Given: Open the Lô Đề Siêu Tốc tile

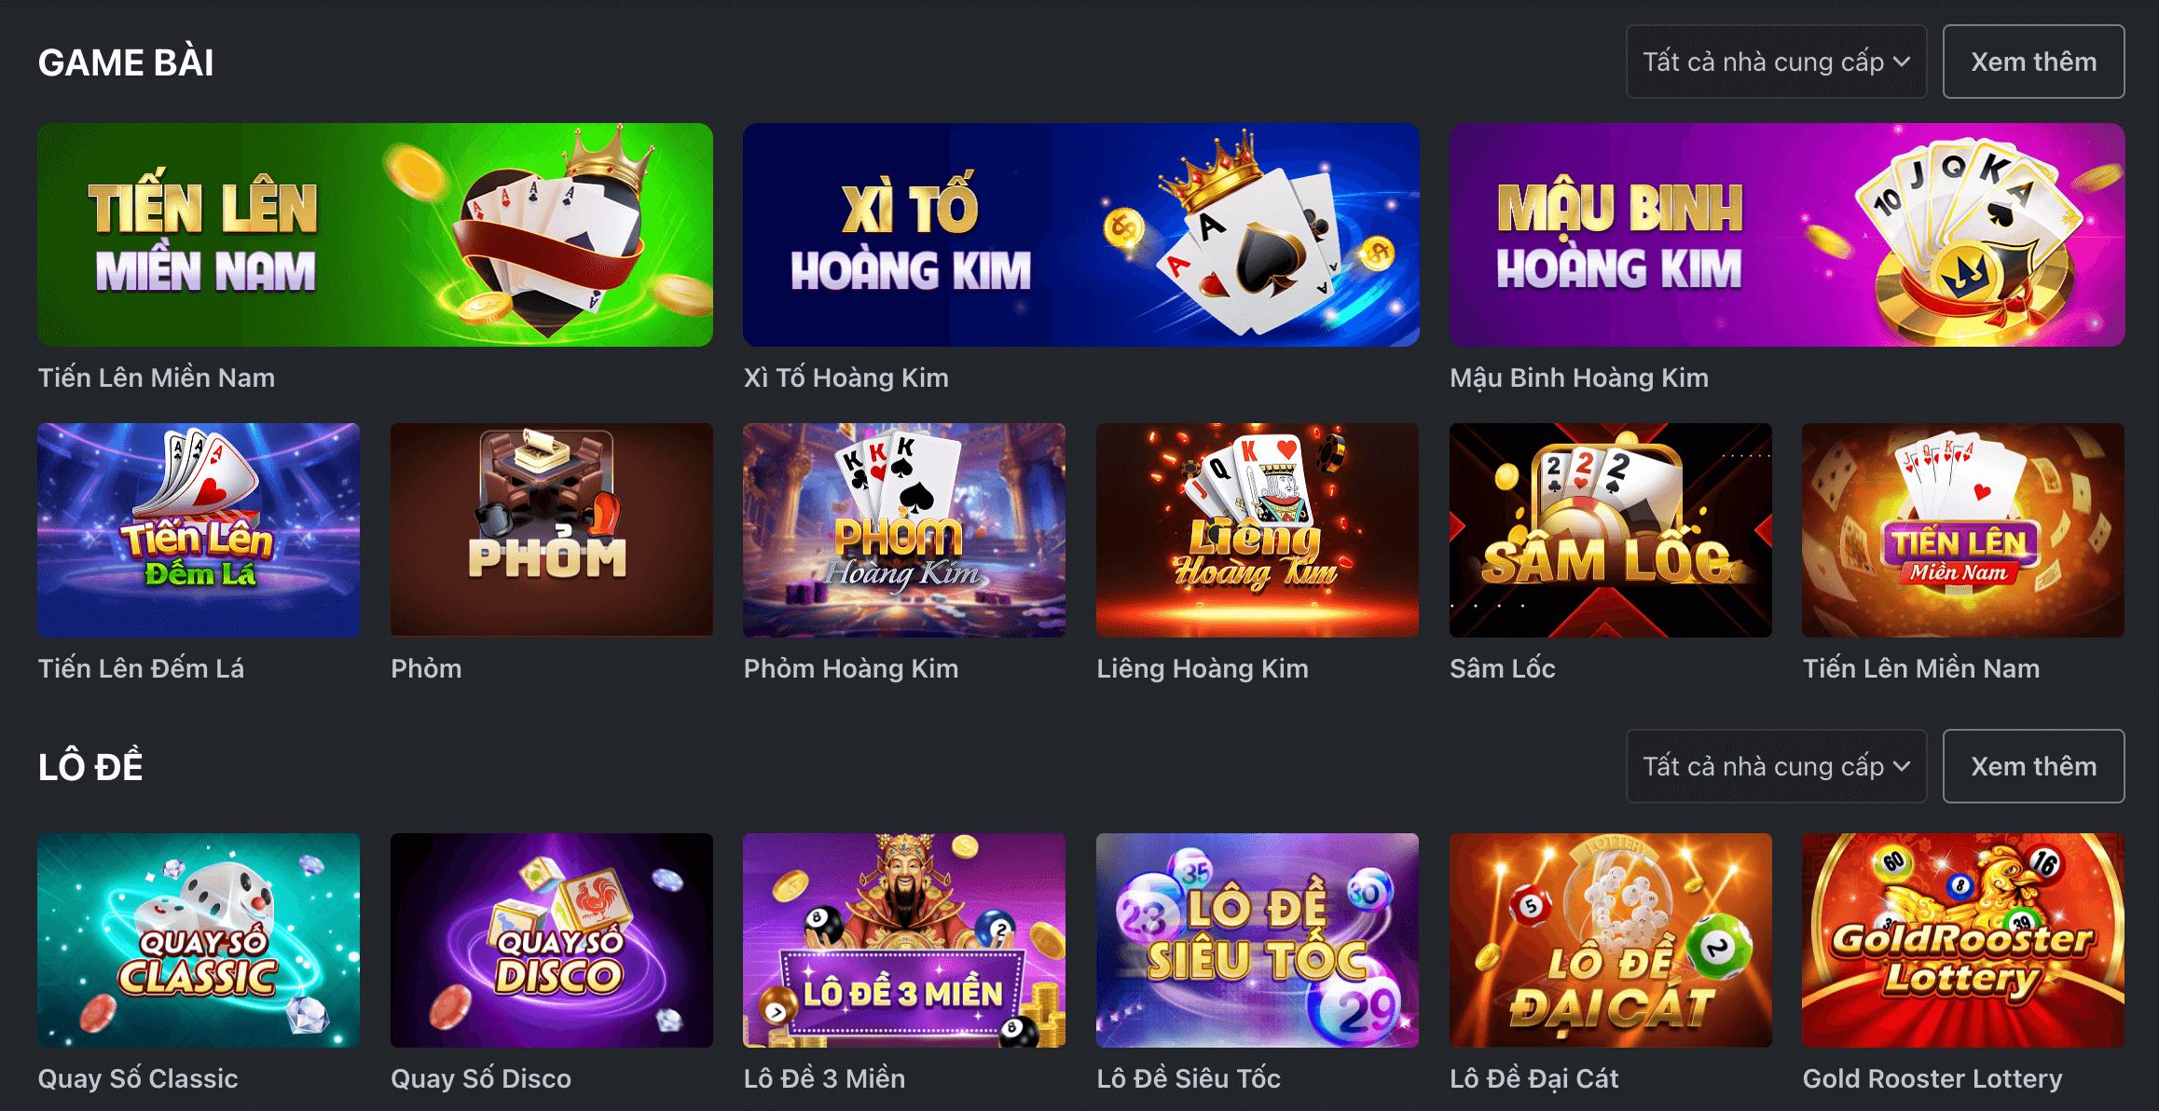Looking at the screenshot, I should (x=1258, y=940).
